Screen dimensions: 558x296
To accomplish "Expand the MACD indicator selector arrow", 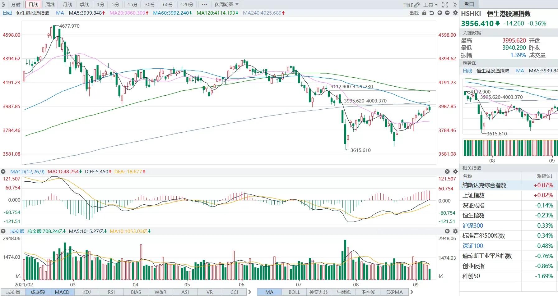I will click(3, 171).
